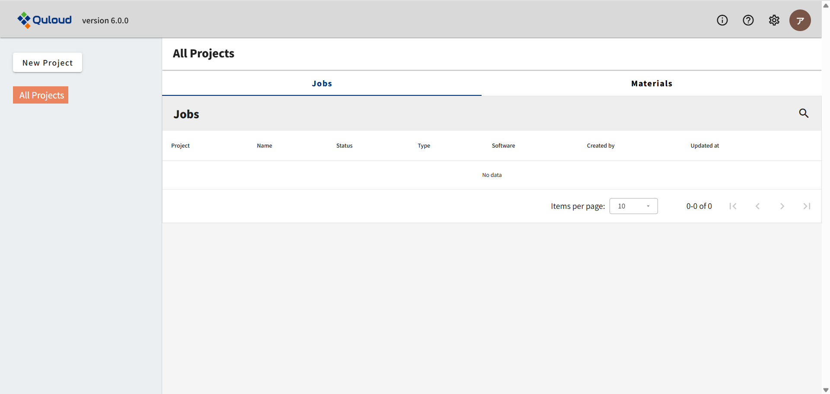Search jobs with the magnifier icon
830x394 pixels.
pos(803,113)
